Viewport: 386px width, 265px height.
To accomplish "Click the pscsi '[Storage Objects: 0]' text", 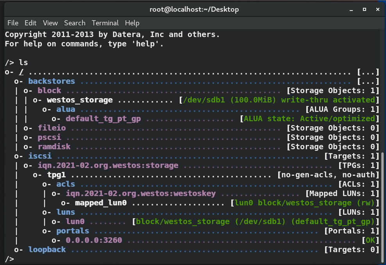I will [333, 137].
